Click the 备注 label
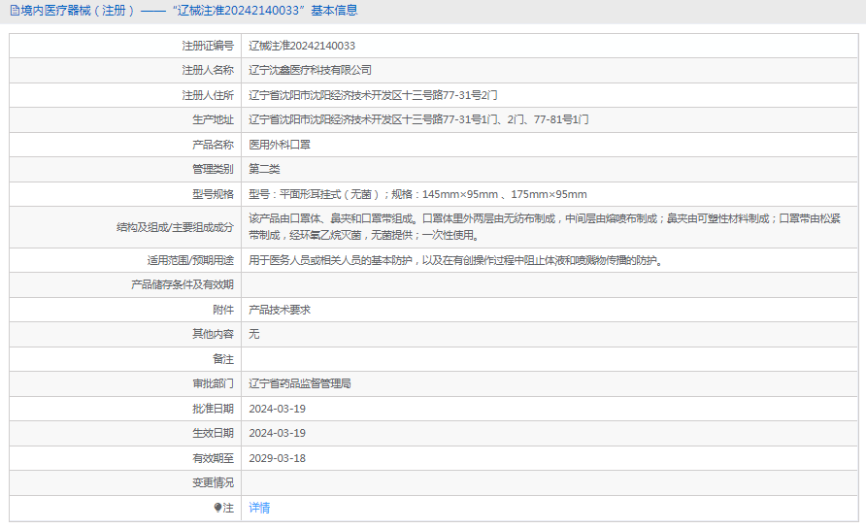 pyautogui.click(x=223, y=359)
